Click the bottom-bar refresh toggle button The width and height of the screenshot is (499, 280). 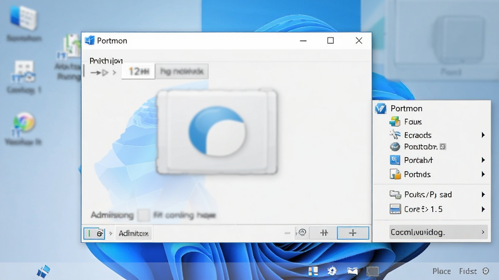(94, 233)
